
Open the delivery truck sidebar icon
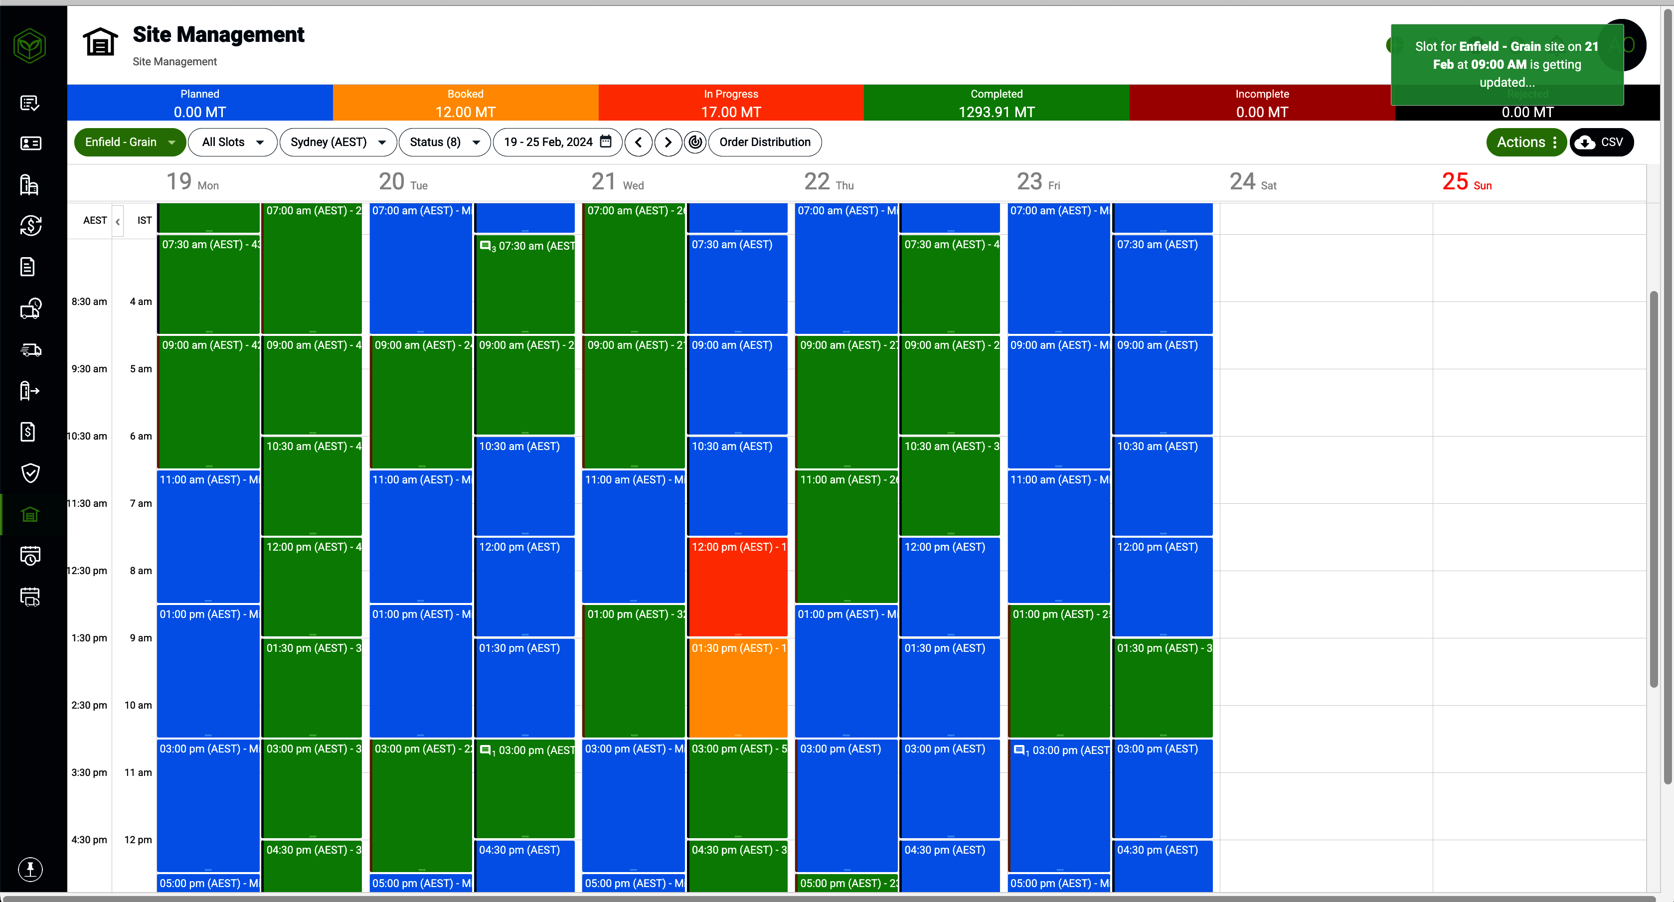pos(30,350)
